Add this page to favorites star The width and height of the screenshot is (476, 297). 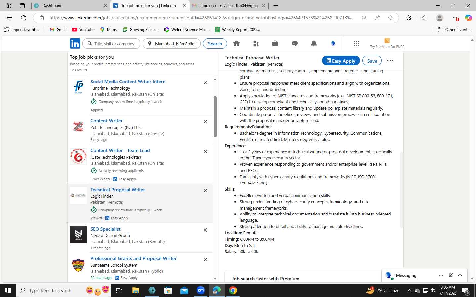pos(391,18)
